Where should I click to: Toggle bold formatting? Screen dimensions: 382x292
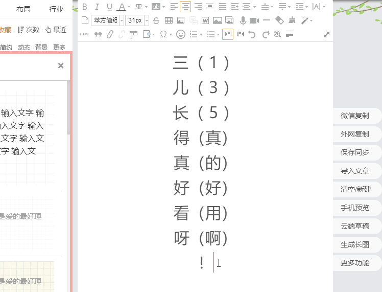pyautogui.click(x=85, y=7)
